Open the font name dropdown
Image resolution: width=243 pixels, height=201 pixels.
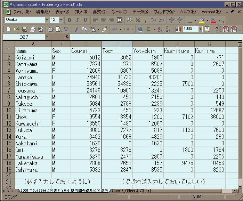pos(47,20)
